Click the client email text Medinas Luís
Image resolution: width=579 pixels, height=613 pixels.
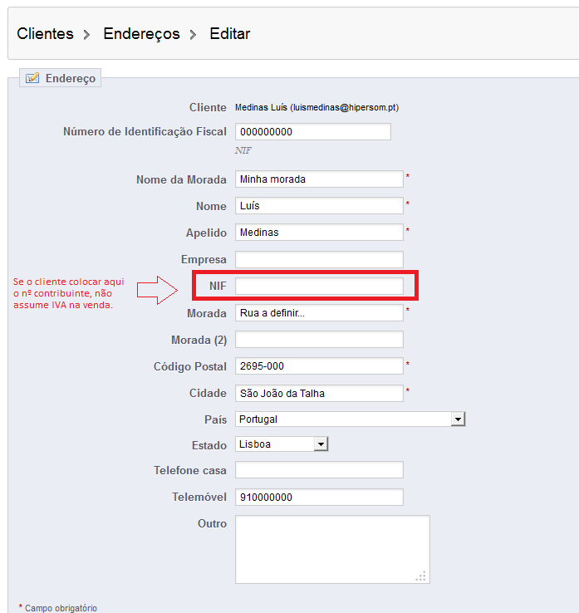pyautogui.click(x=316, y=107)
